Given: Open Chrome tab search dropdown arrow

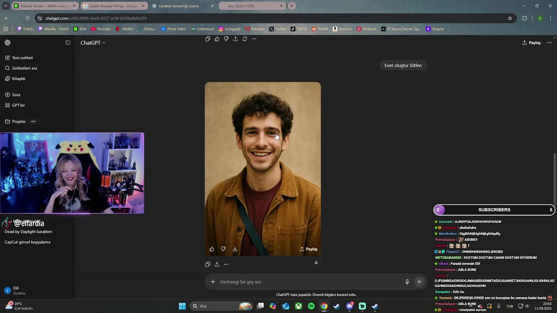Looking at the screenshot, I should pos(6,6).
